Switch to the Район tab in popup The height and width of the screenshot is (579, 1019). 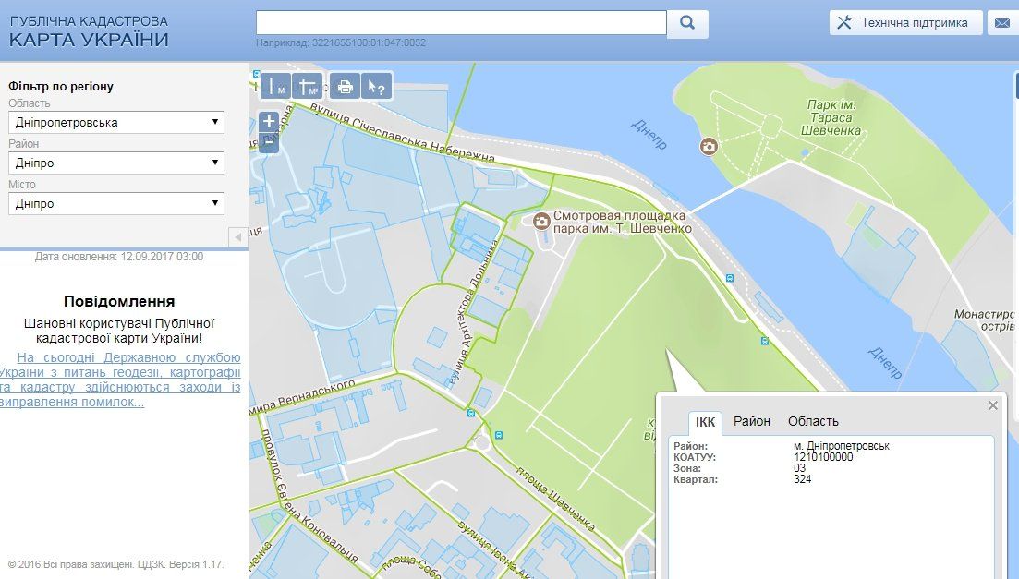pos(752,421)
